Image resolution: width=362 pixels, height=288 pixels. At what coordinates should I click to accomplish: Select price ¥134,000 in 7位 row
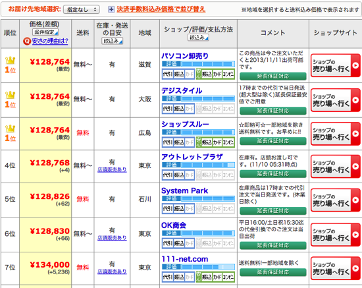tap(49, 265)
